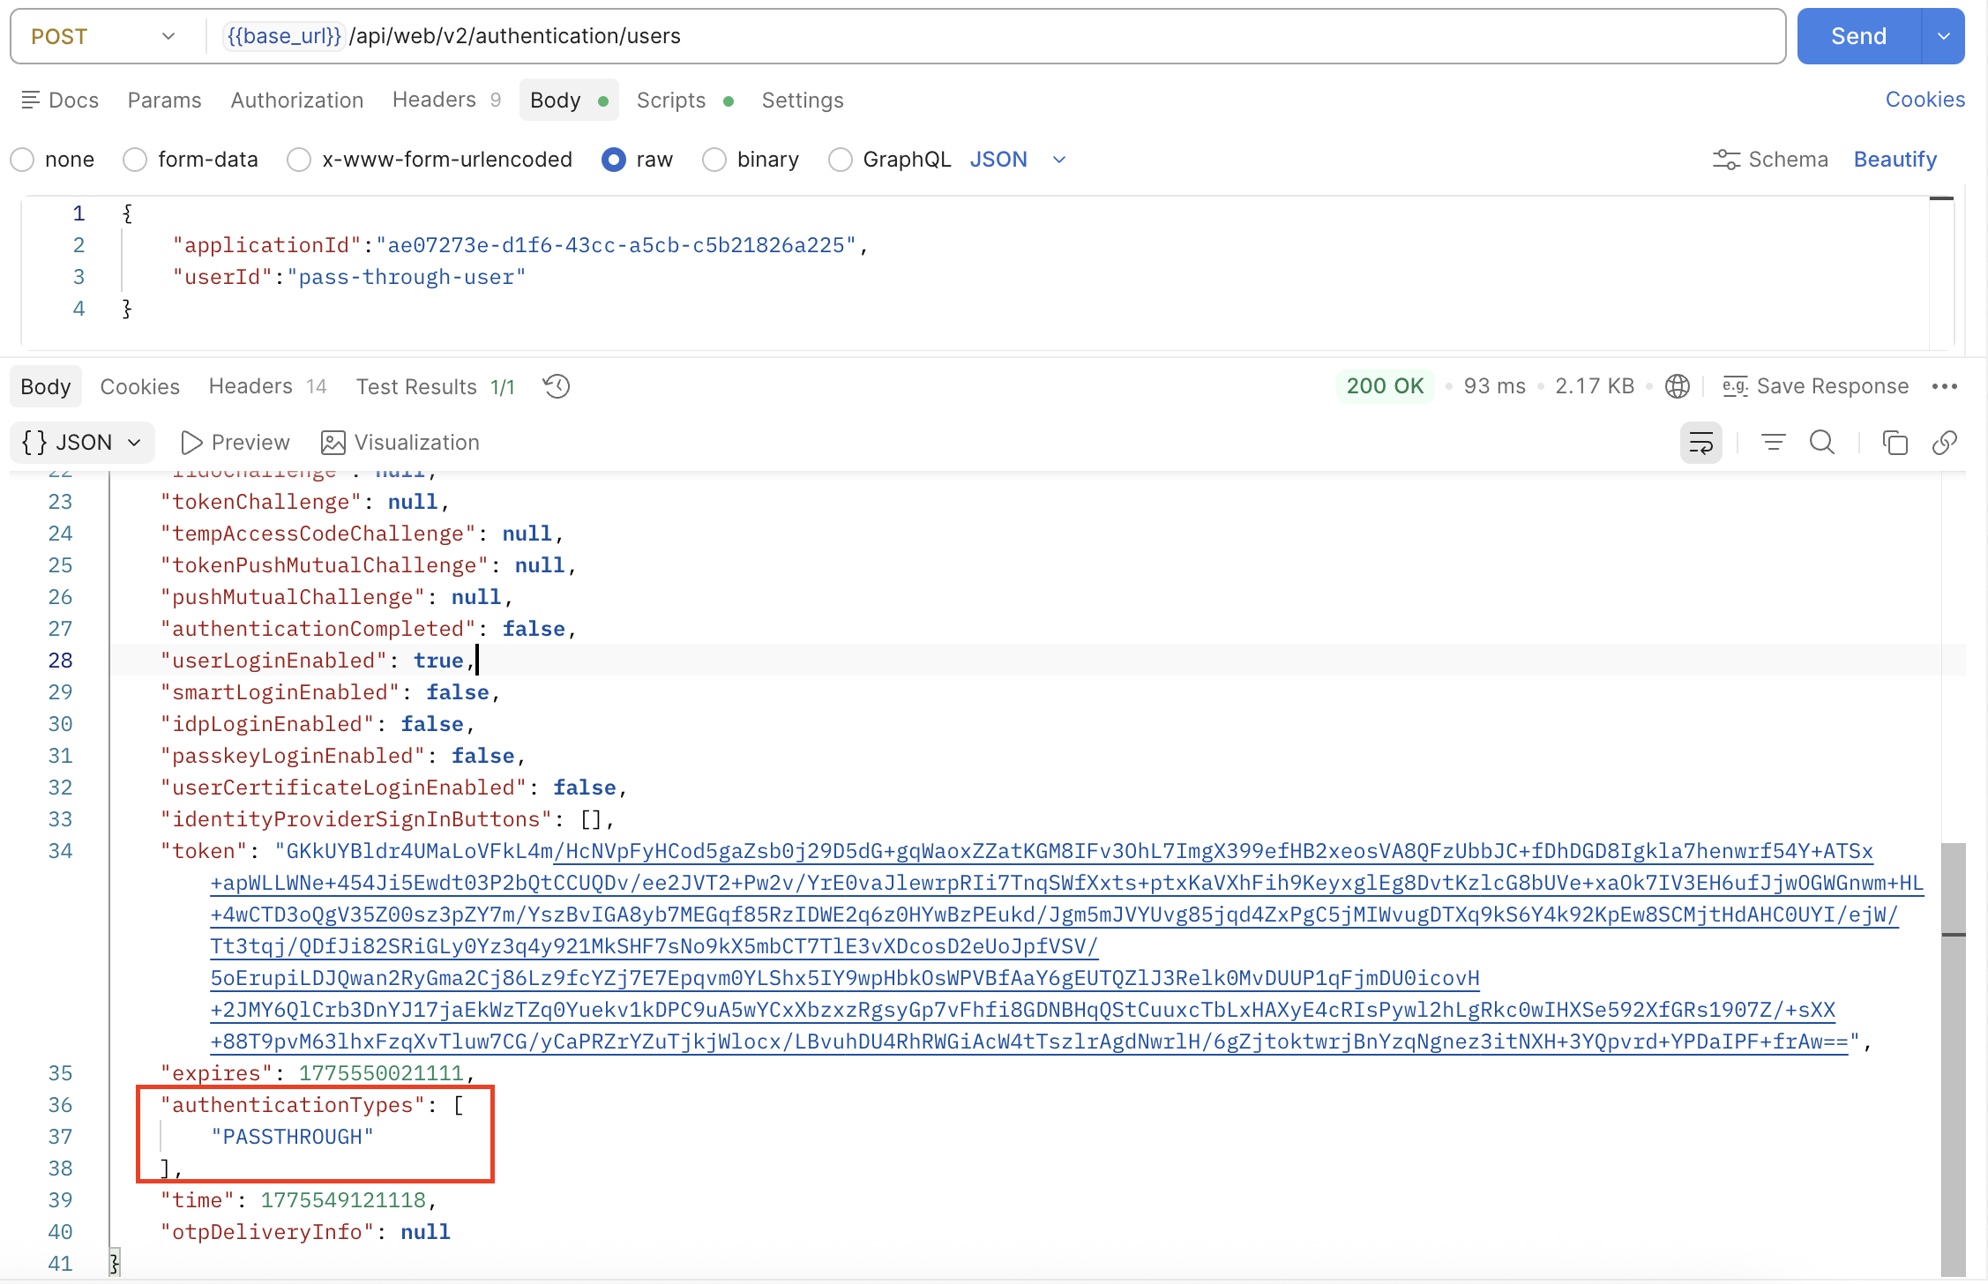The width and height of the screenshot is (1988, 1284).
Task: Click the time value 1775549121118
Action: point(343,1200)
